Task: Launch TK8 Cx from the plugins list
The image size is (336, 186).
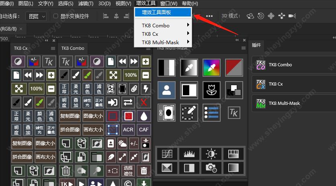Action: tap(293, 84)
